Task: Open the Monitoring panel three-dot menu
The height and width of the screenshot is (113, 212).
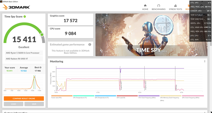Action: [x=205, y=61]
